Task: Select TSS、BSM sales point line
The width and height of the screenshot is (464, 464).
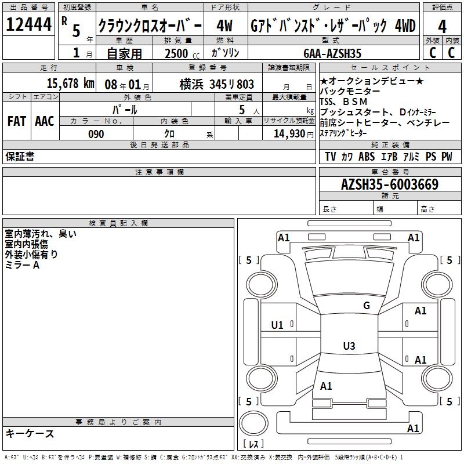Action: [x=343, y=101]
